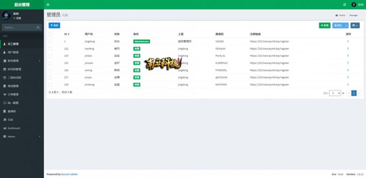Click the Administrator role badge
The width and height of the screenshot is (366, 178).
point(142,42)
